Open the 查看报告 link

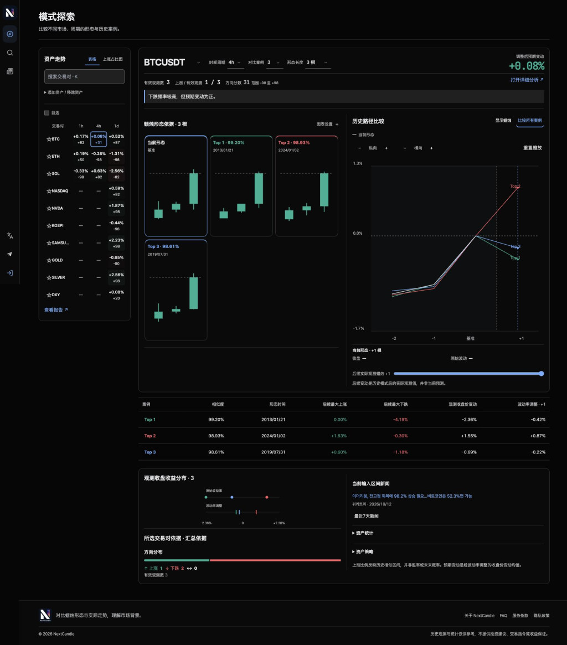click(x=56, y=309)
